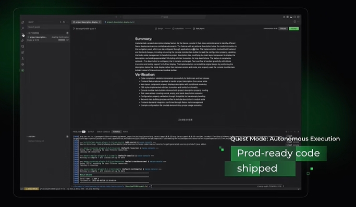Open the Extensions activity bar icon
The width and height of the screenshot is (356, 207).
23,53
